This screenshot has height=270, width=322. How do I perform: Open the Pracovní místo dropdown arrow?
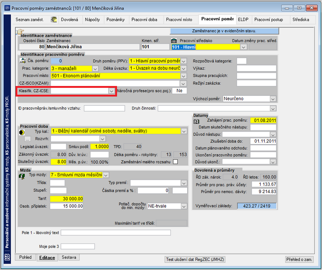[x=184, y=76]
